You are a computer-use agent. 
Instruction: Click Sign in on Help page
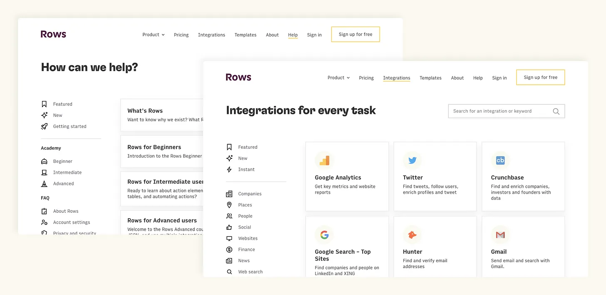pos(314,35)
